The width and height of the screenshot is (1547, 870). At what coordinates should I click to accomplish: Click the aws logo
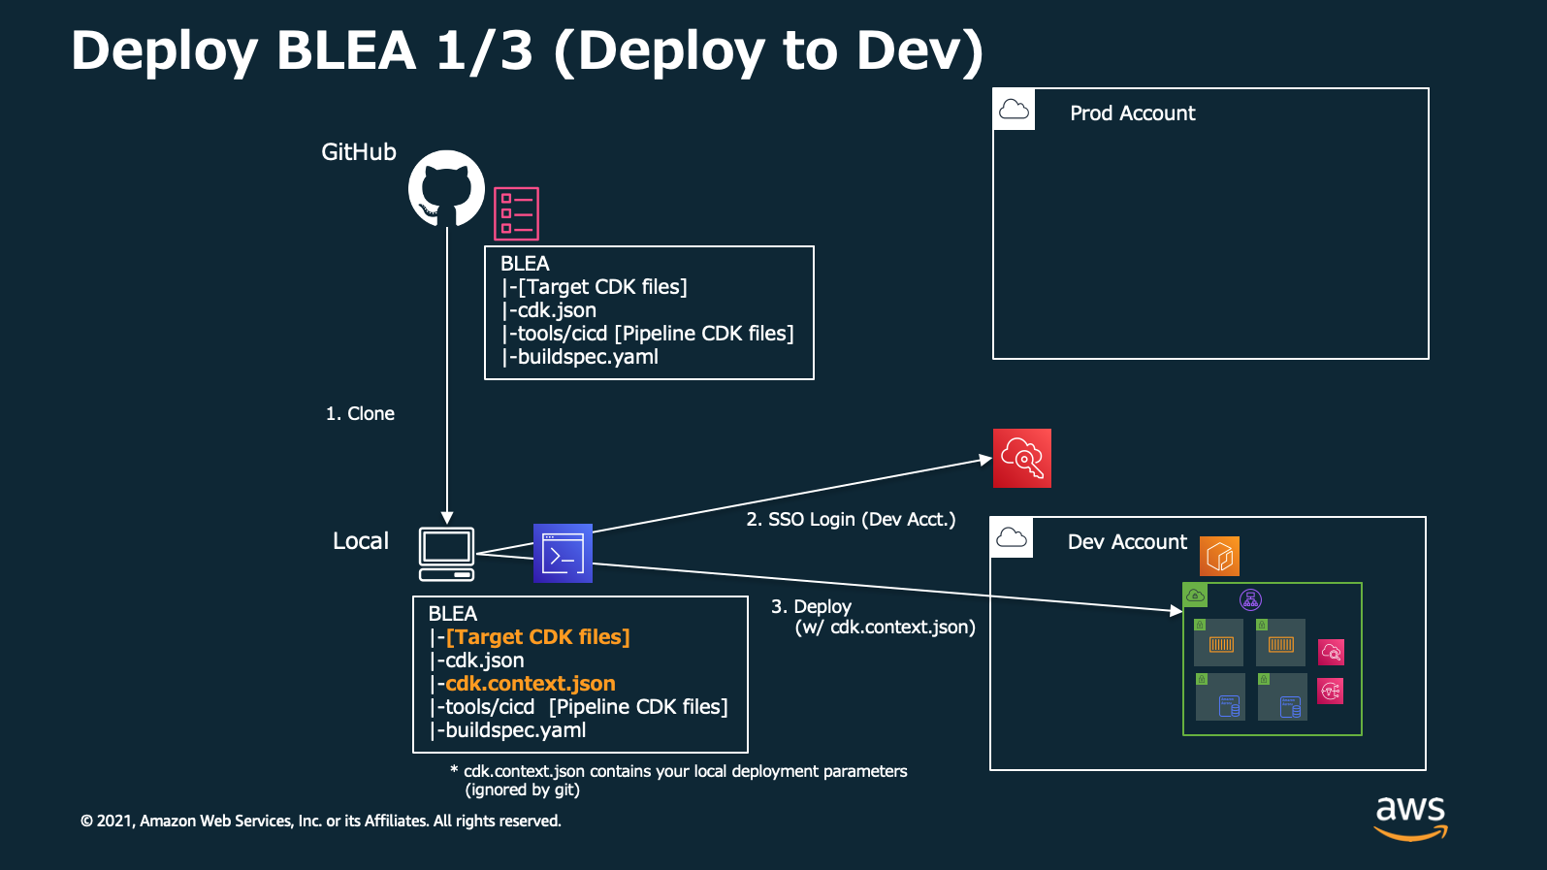tap(1411, 818)
